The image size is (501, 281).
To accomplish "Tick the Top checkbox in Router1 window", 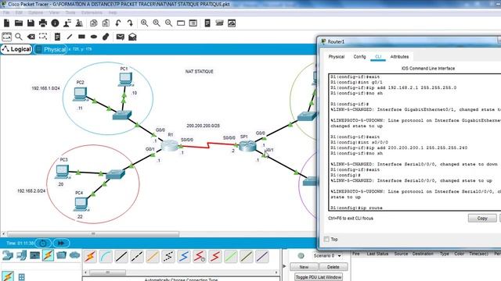I will pos(326,239).
